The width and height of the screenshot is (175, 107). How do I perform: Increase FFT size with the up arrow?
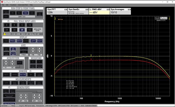(6, 61)
